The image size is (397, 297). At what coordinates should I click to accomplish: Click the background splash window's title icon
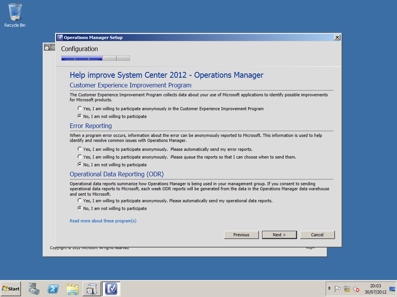pyautogui.click(x=47, y=47)
